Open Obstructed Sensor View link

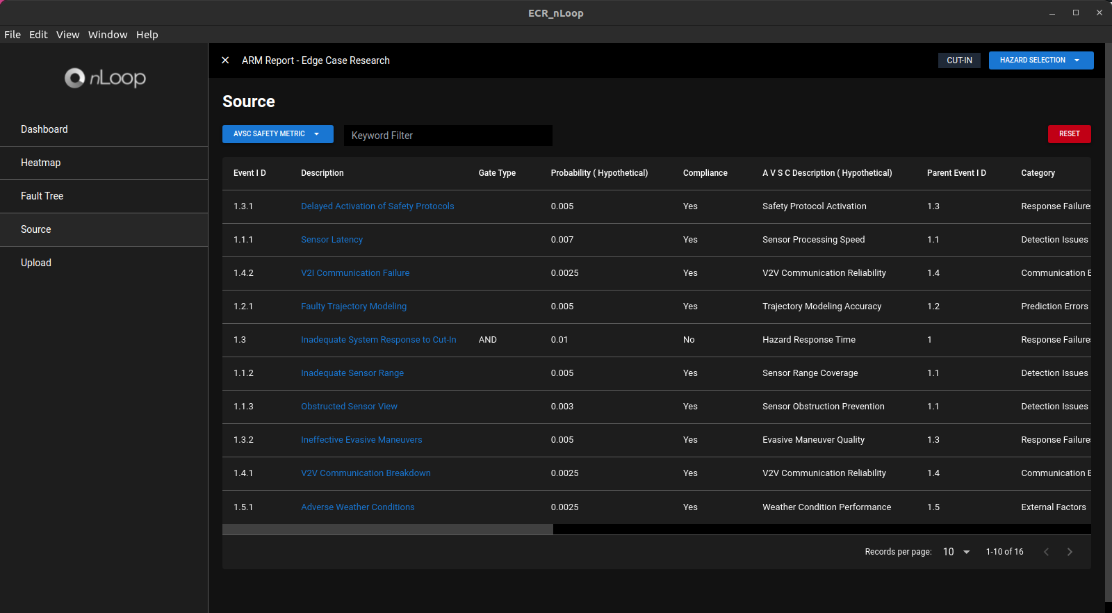coord(349,407)
